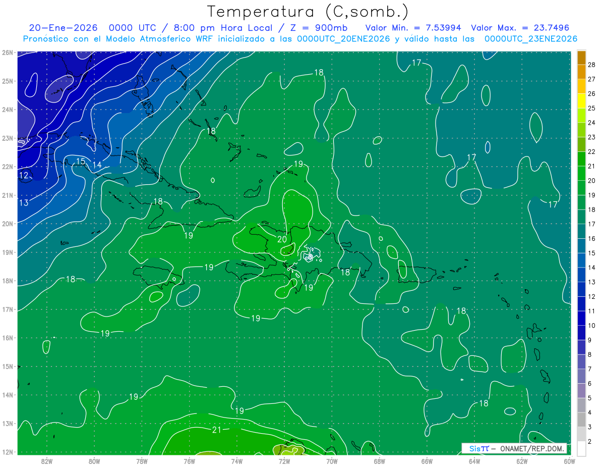Screen dimensions: 605x468
Task: Click the '80W' longitude axis label
Action: pyautogui.click(x=94, y=461)
